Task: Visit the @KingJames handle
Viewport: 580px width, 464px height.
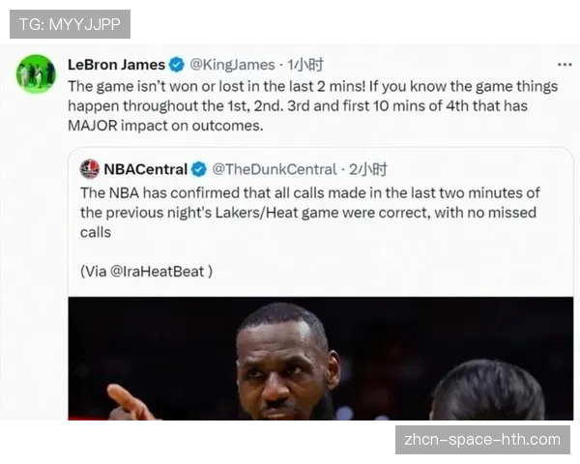Action: pyautogui.click(x=232, y=65)
